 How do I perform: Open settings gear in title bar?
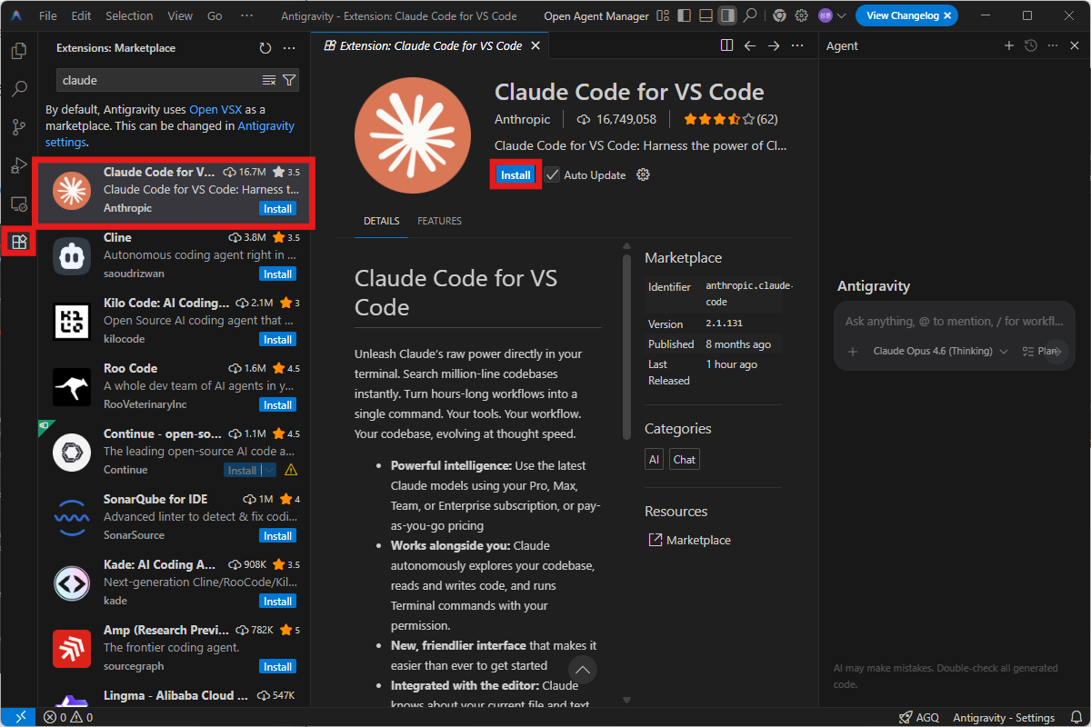click(801, 15)
